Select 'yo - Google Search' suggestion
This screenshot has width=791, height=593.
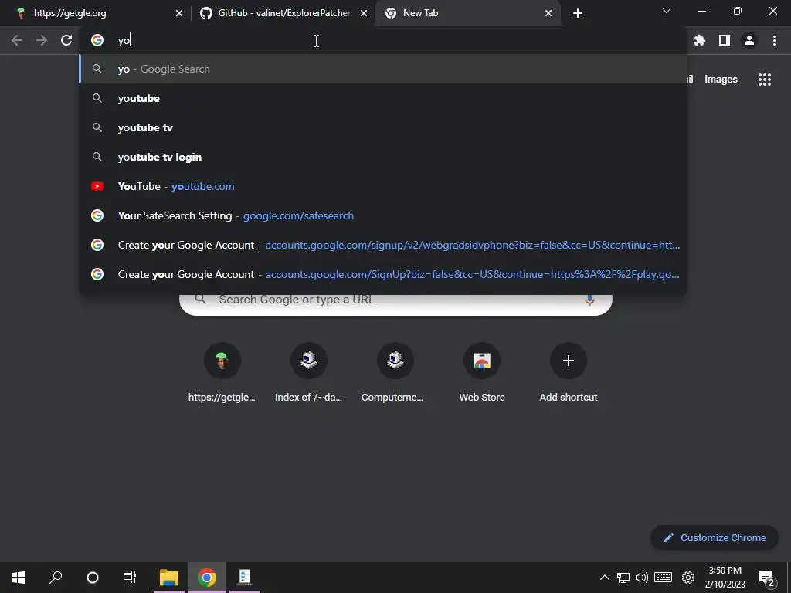tap(383, 69)
